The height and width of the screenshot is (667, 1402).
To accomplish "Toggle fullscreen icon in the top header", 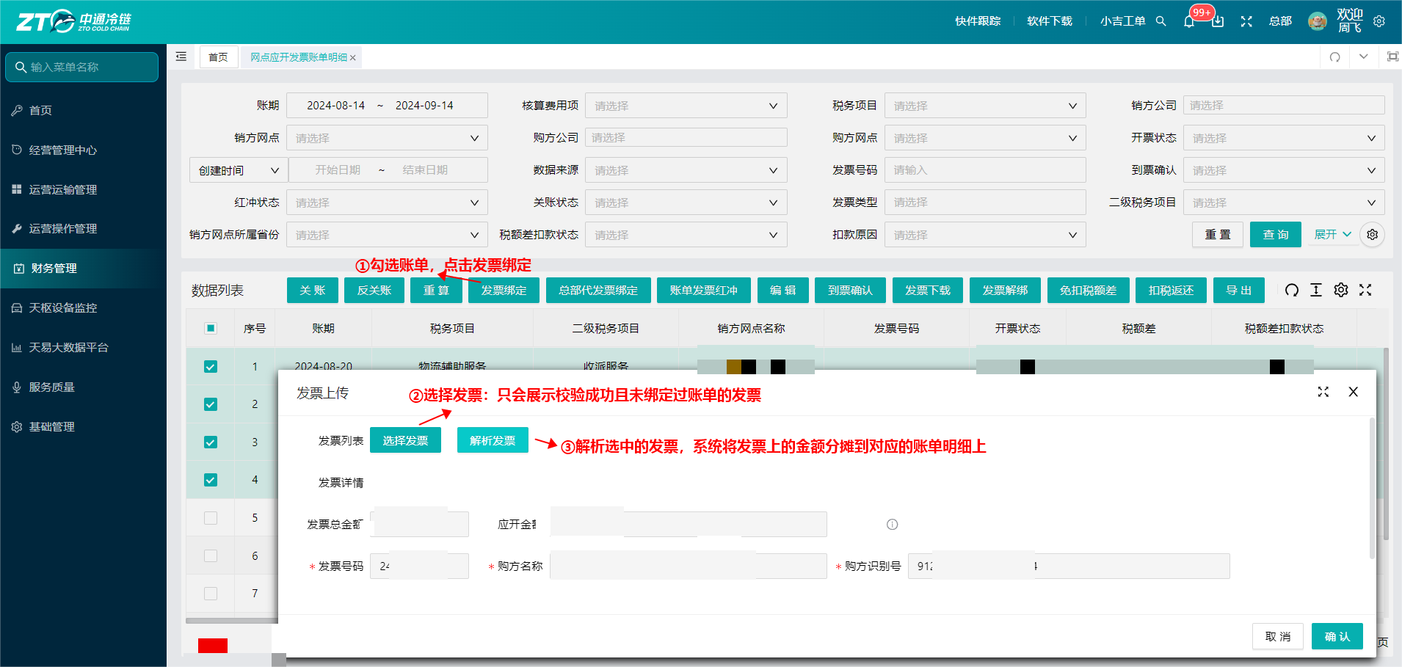I will 1246,21.
